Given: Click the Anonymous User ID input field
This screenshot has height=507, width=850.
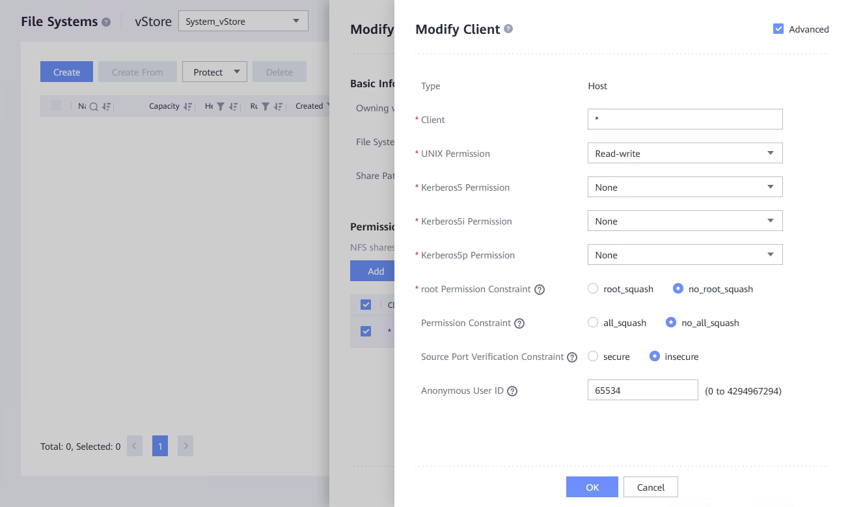Looking at the screenshot, I should (642, 391).
